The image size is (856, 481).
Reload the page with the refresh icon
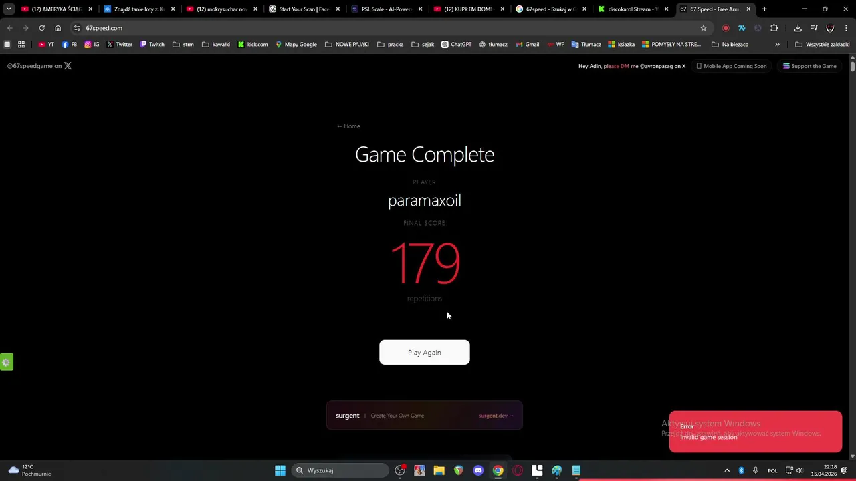coord(41,28)
